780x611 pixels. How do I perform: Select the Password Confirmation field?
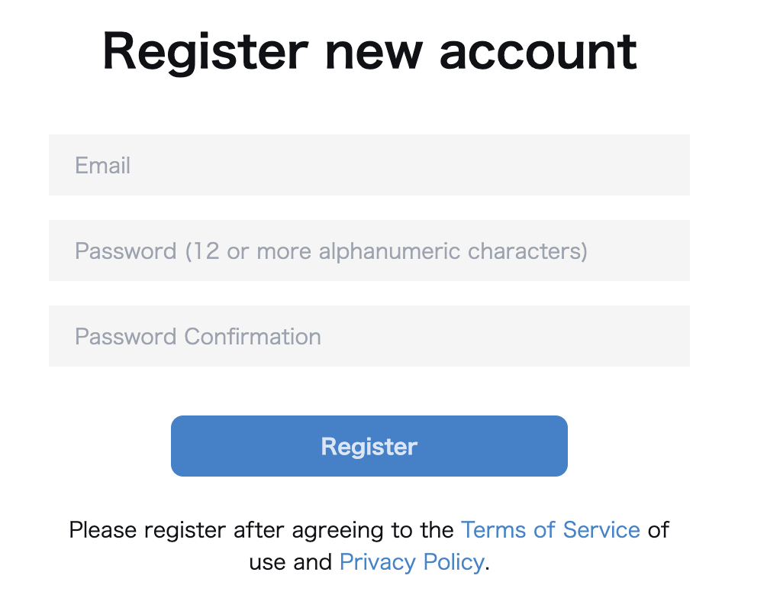coord(369,336)
